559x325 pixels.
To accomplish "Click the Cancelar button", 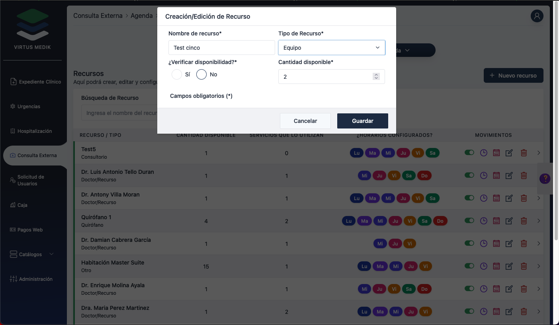I will click(x=305, y=121).
